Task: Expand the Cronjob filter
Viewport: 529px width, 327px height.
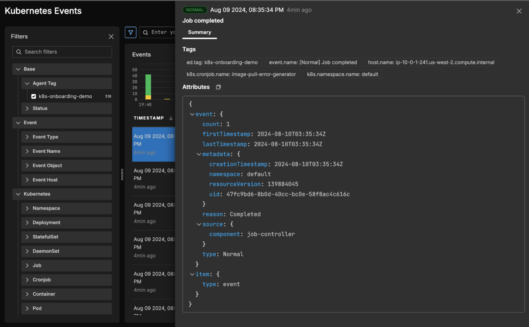Action: [27, 280]
